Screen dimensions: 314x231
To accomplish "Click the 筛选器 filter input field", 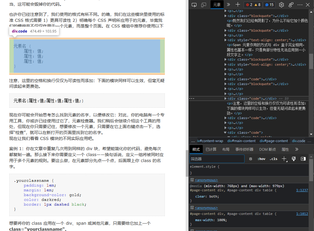I will coord(217,159).
